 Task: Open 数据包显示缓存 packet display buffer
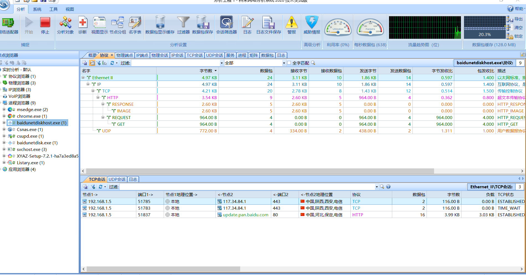pos(160,25)
